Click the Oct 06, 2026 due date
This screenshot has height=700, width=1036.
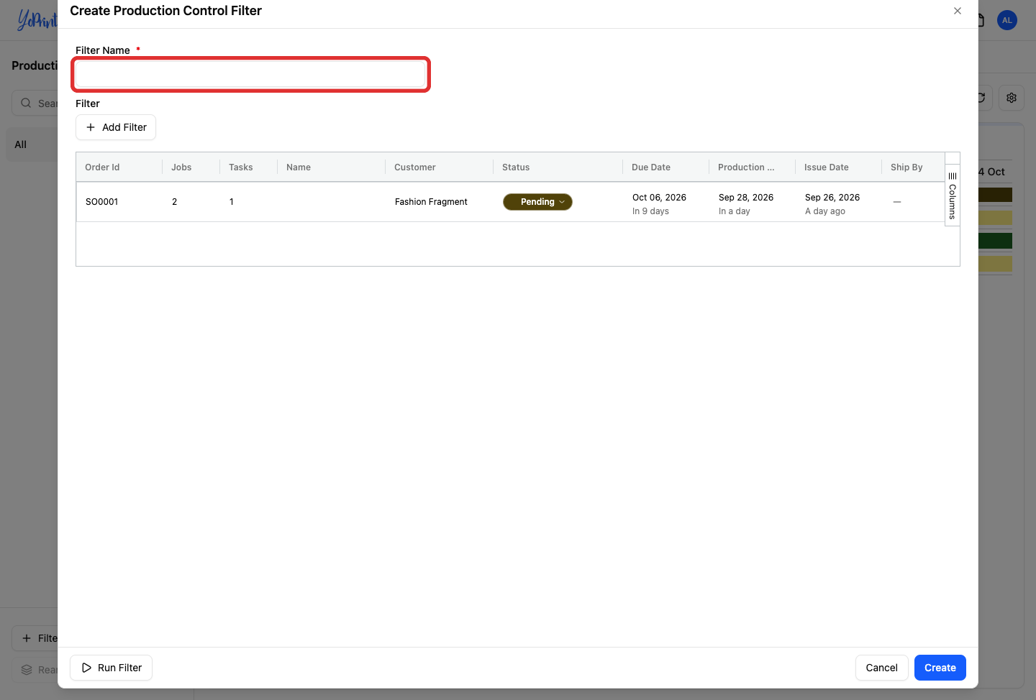(x=659, y=198)
